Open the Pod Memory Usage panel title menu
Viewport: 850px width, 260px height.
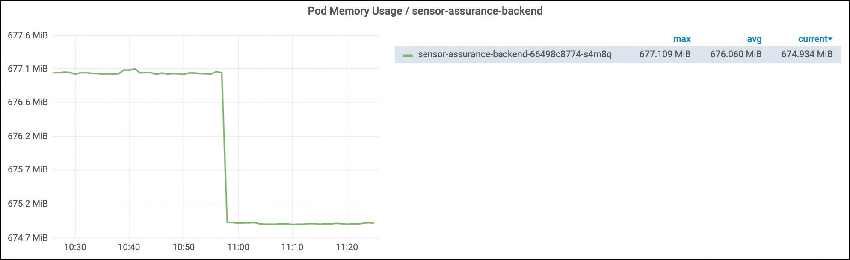425,11
